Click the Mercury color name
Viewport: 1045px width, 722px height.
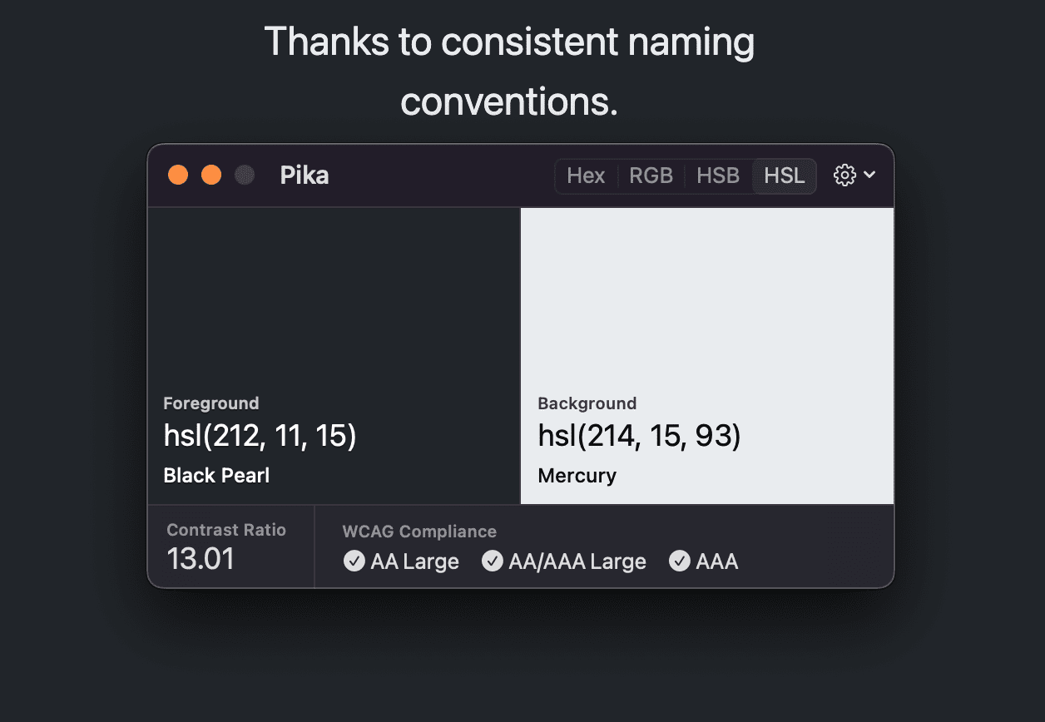point(577,476)
